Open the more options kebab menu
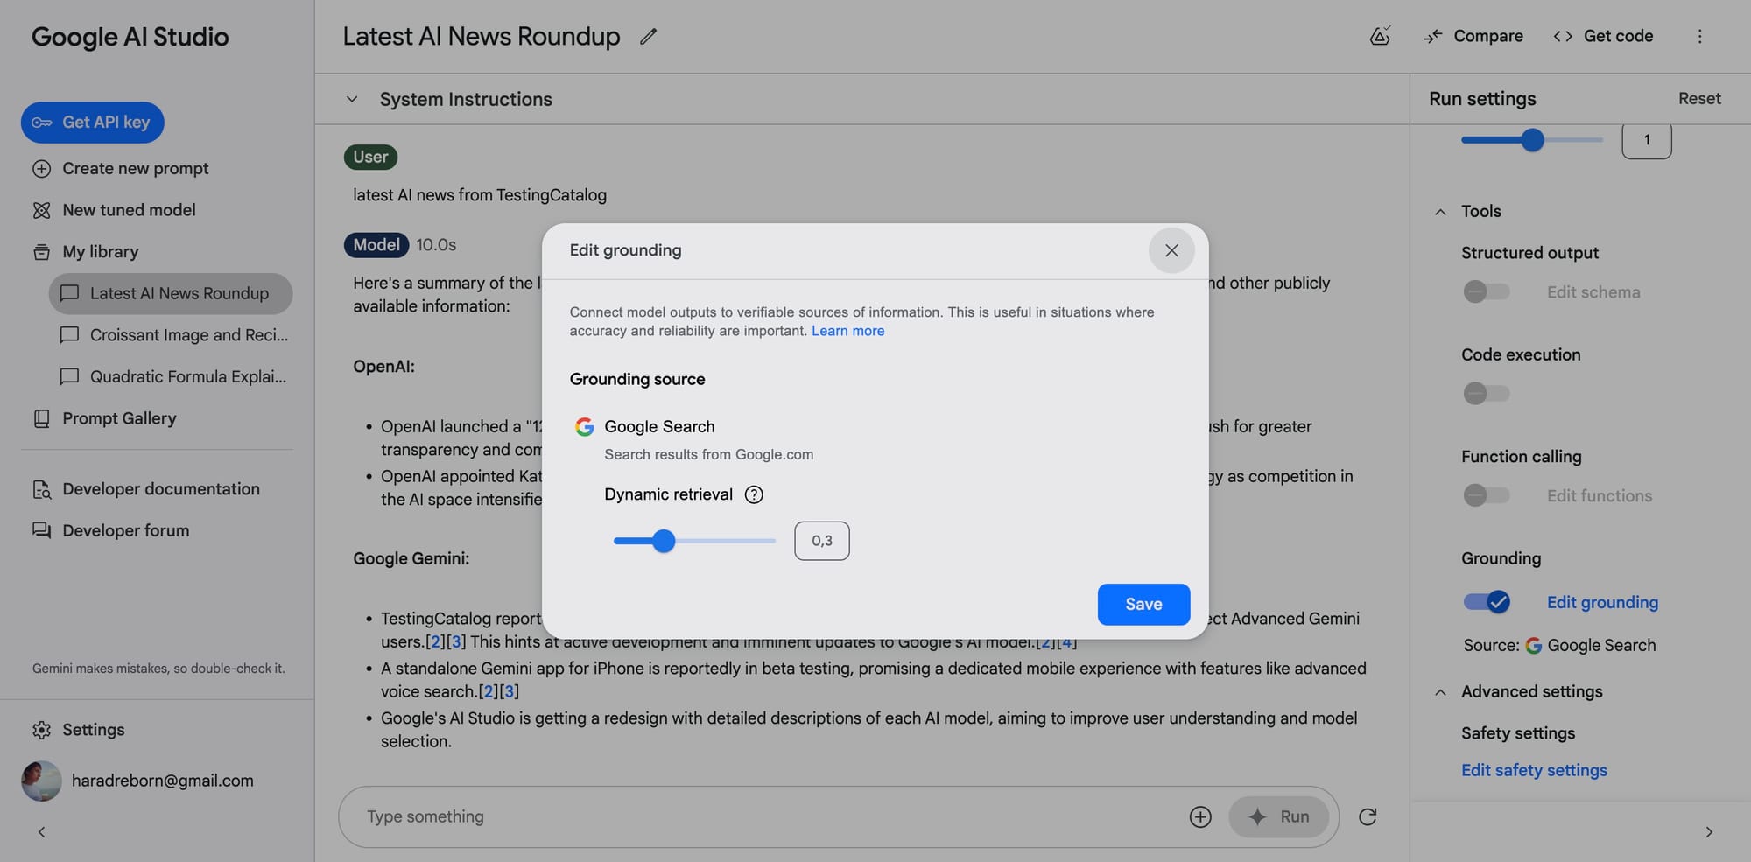Screen dimensions: 1751x862 1699,36
